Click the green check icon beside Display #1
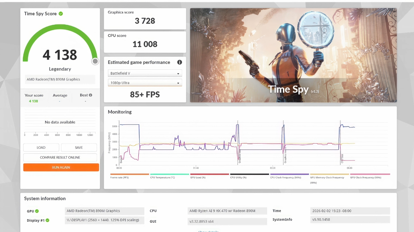Image resolution: width=414 pixels, height=232 pixels. coord(48,220)
